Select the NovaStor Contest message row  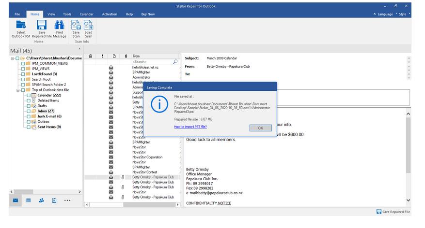(x=132, y=172)
